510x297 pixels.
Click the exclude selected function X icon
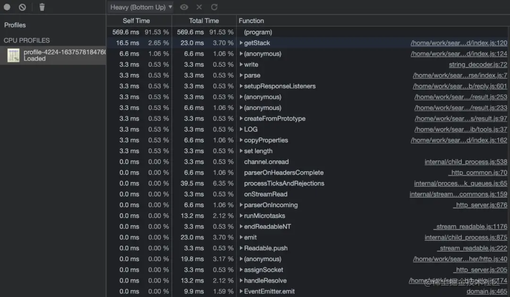[x=199, y=7]
